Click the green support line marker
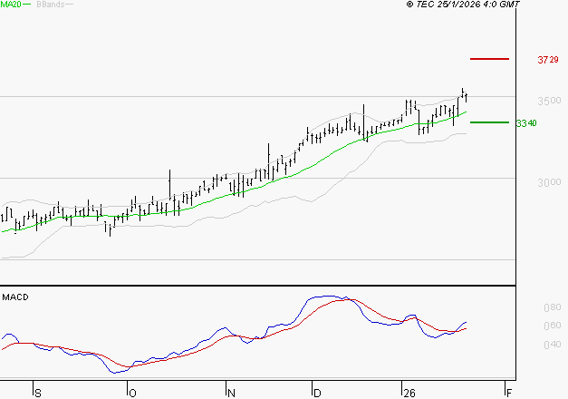The height and width of the screenshot is (399, 568). pyautogui.click(x=490, y=122)
